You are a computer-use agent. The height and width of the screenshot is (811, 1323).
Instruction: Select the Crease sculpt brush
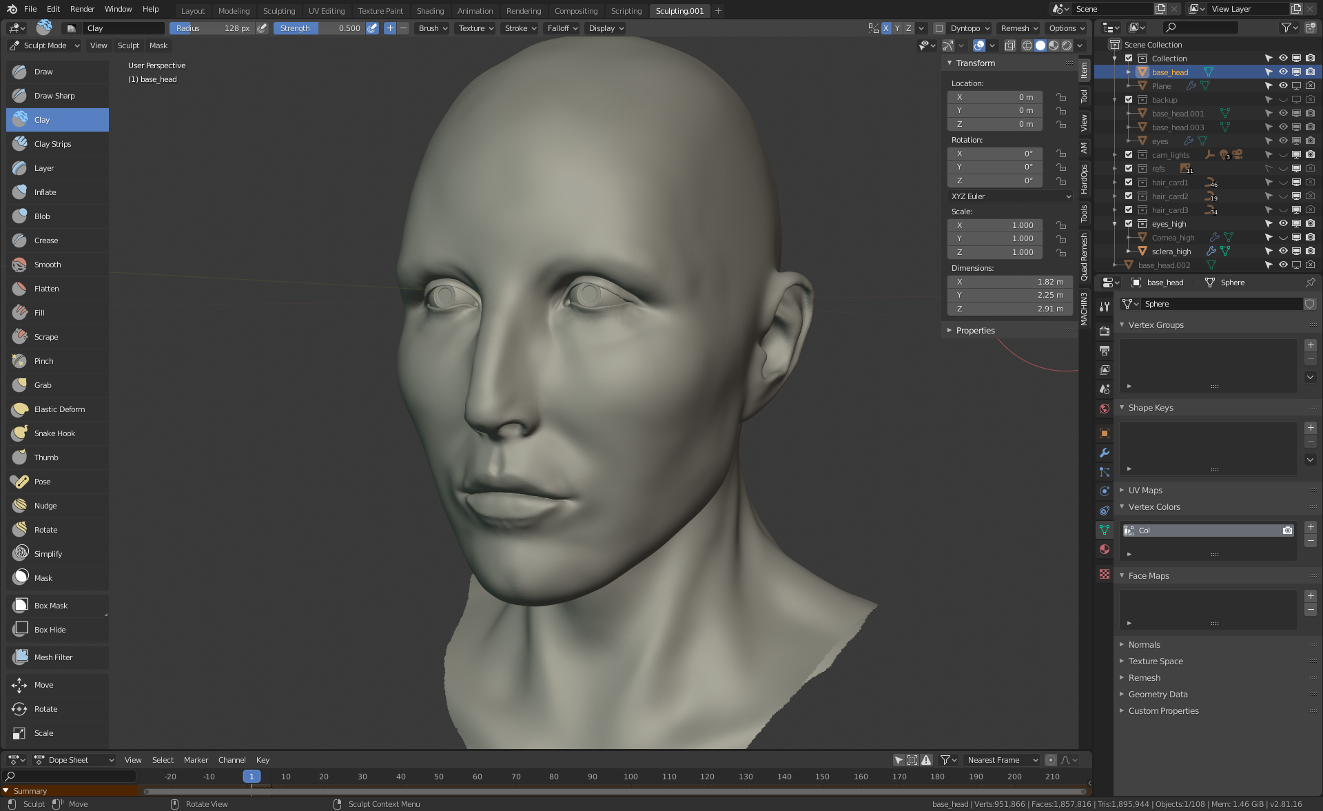[x=46, y=240]
